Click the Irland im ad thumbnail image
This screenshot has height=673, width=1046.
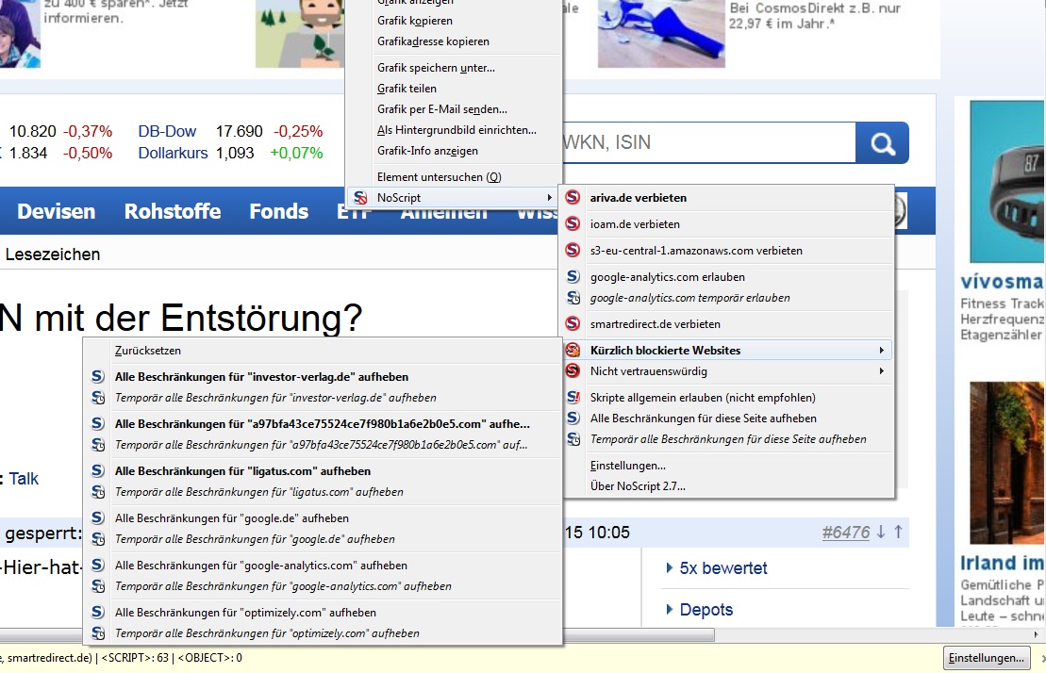1007,463
